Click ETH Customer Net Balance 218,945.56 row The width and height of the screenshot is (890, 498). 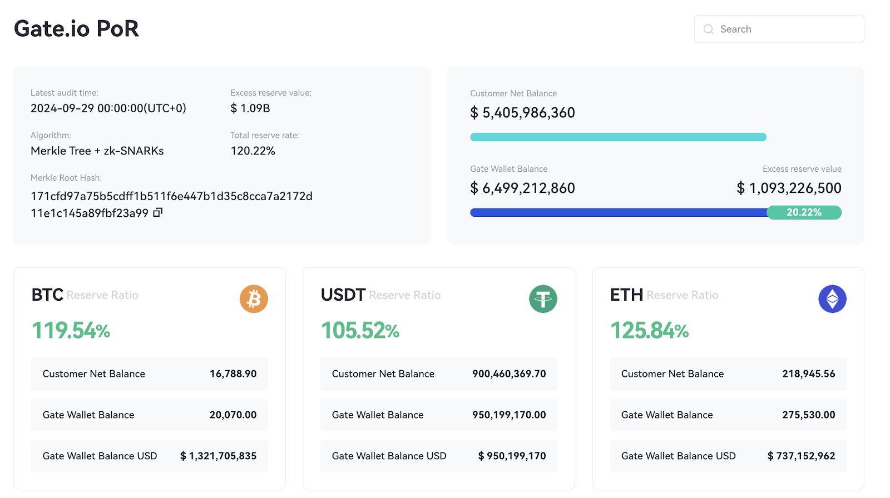(x=728, y=374)
